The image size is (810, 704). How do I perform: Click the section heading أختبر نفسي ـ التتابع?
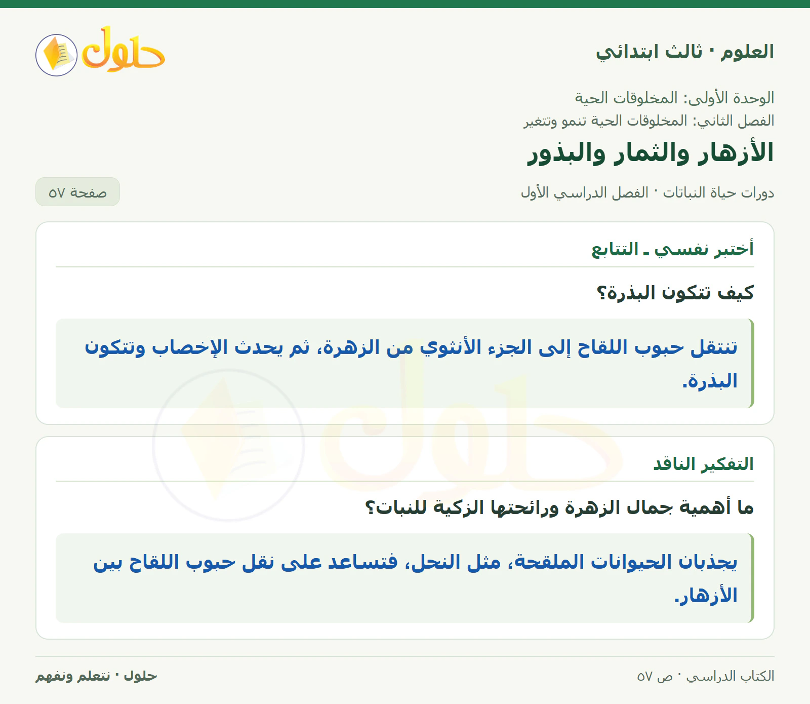[672, 249]
